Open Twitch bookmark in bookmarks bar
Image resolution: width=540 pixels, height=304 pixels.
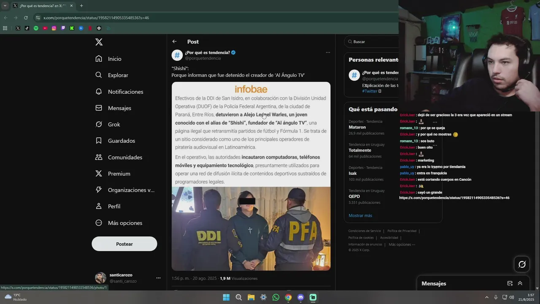pos(63,28)
